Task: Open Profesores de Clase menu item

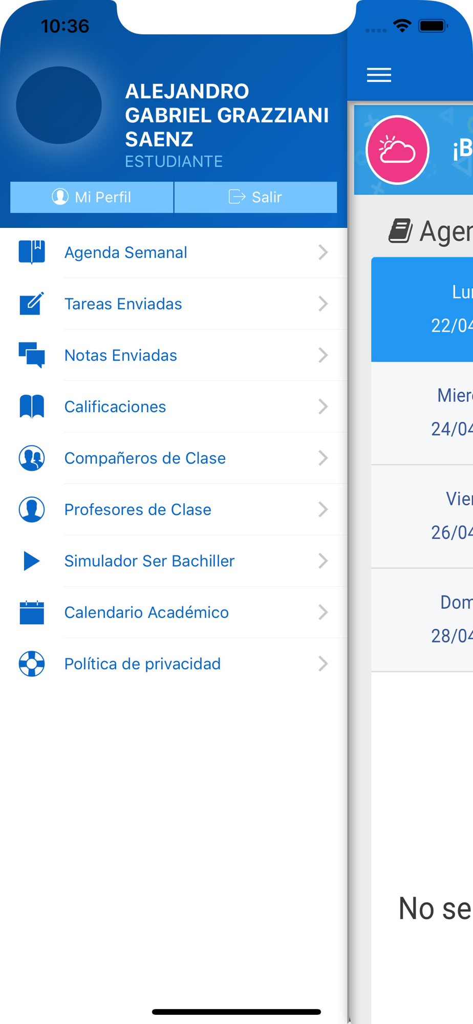Action: coord(174,509)
